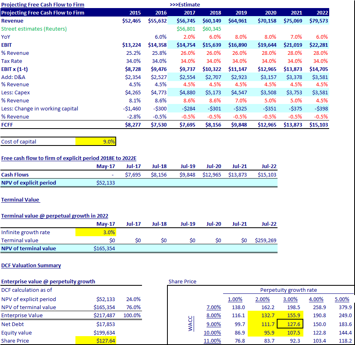Select the yellow Infinite growth rate 3.0% cell
This screenshot has height=345, width=355.
click(x=96, y=232)
